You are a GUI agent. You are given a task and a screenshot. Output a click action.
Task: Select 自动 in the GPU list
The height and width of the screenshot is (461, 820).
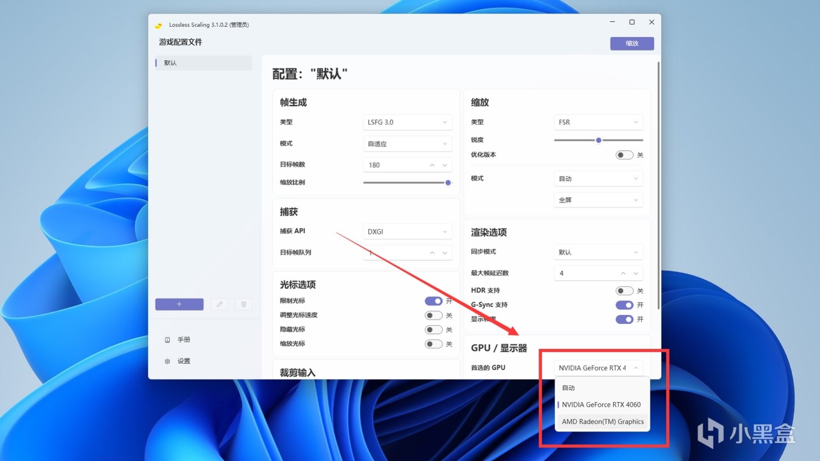coord(602,388)
